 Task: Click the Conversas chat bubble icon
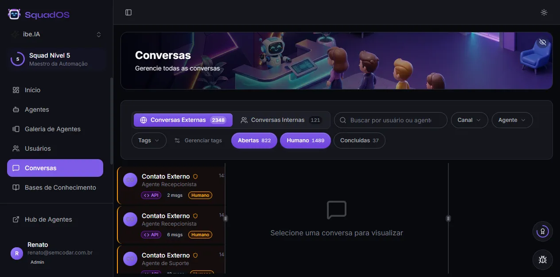tap(16, 168)
